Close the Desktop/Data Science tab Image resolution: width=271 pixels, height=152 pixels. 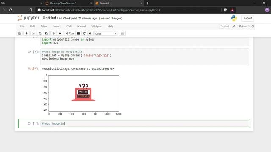point(91,3)
